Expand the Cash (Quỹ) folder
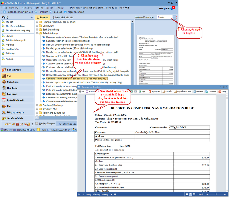 tap(37, 26)
